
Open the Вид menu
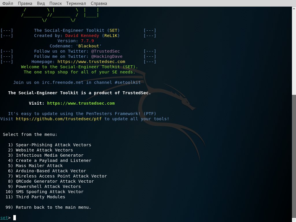point(41,3)
